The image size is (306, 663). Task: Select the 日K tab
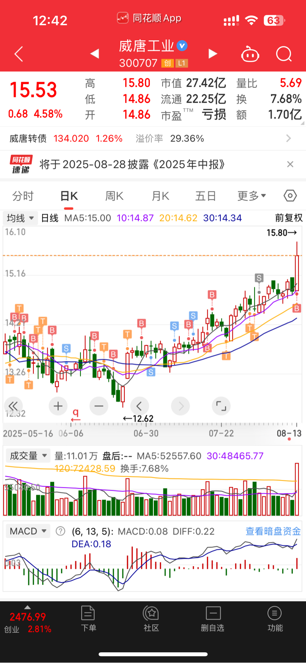[69, 196]
